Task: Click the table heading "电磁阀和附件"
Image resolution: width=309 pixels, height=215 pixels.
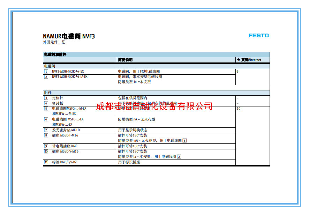Action: pos(55,54)
